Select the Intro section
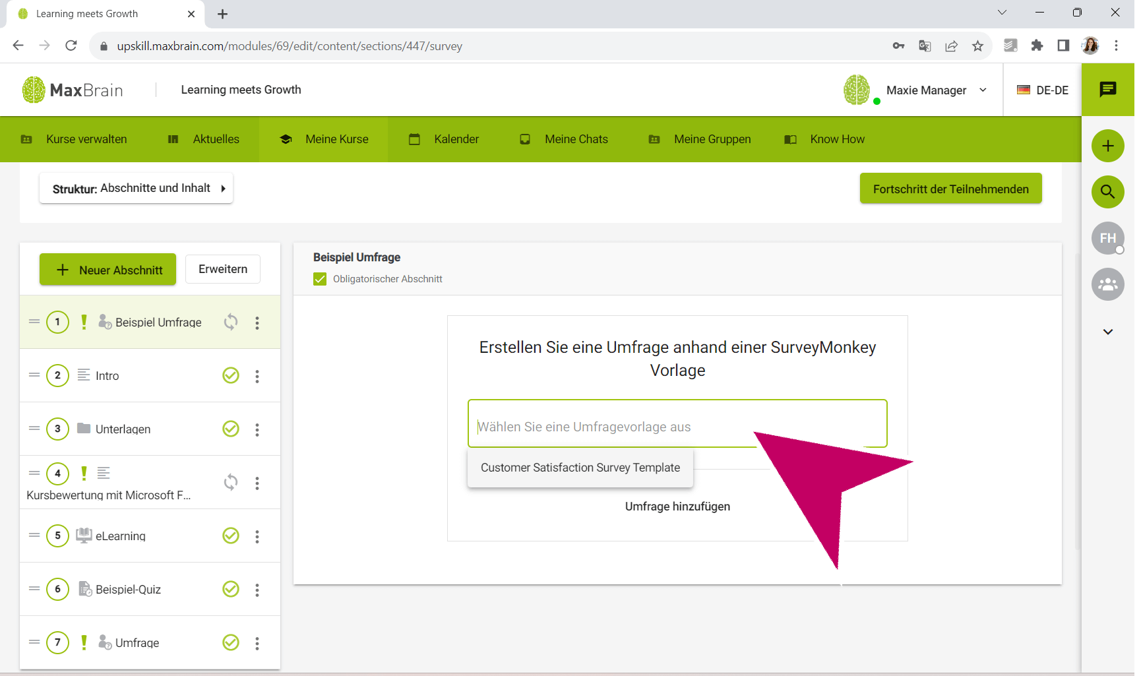This screenshot has width=1141, height=676. 150,375
